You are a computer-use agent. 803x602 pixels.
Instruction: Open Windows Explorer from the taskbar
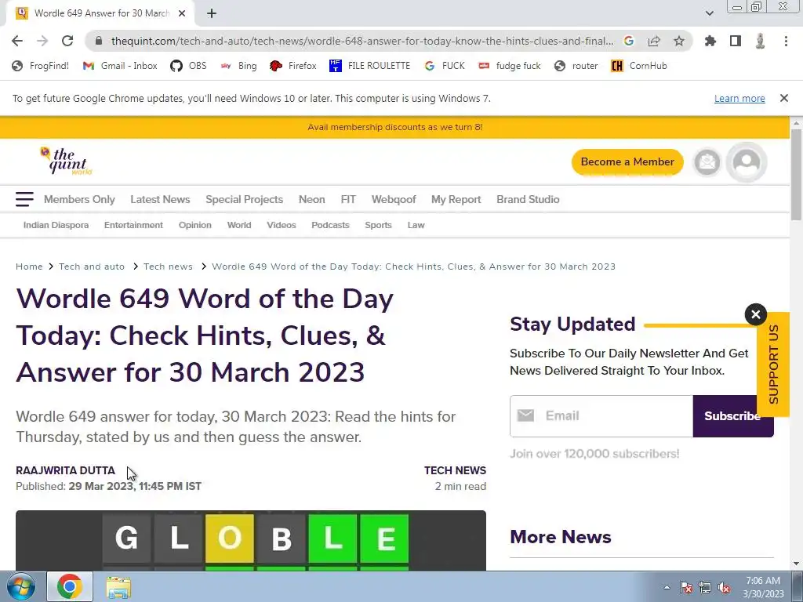(118, 586)
